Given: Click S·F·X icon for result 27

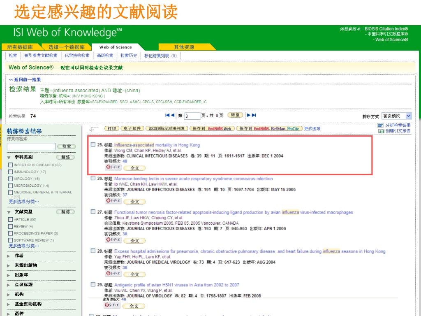Looking at the screenshot, I should (x=113, y=240).
